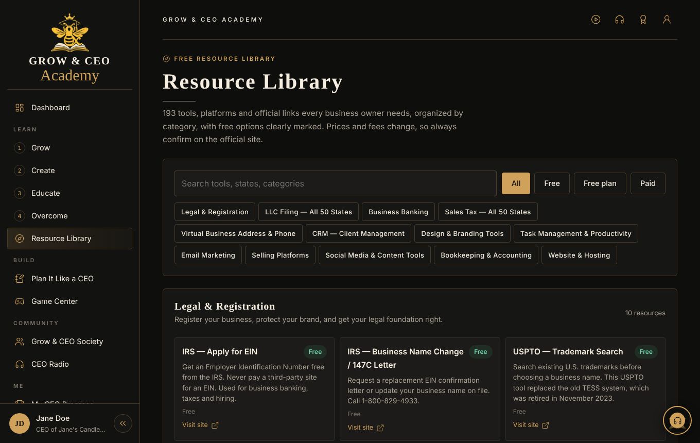Click the award badge icon in header

[643, 20]
